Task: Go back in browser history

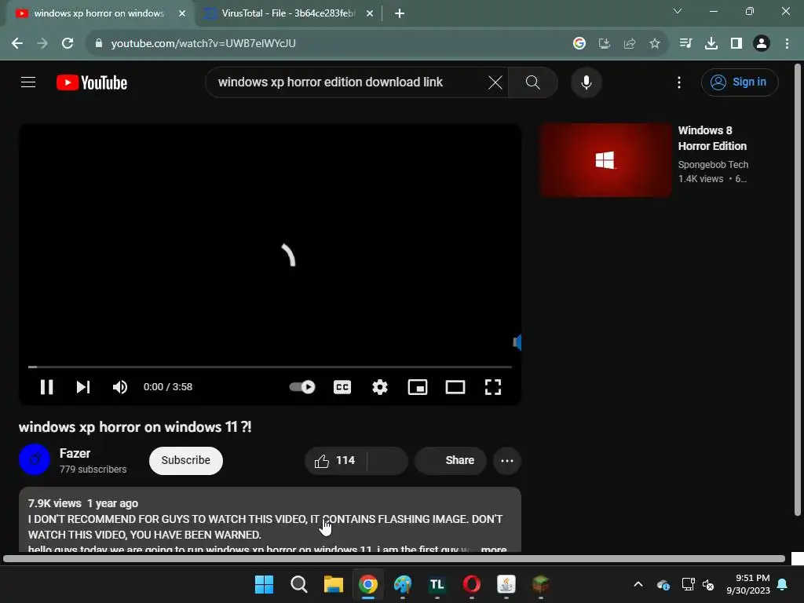Action: point(17,43)
